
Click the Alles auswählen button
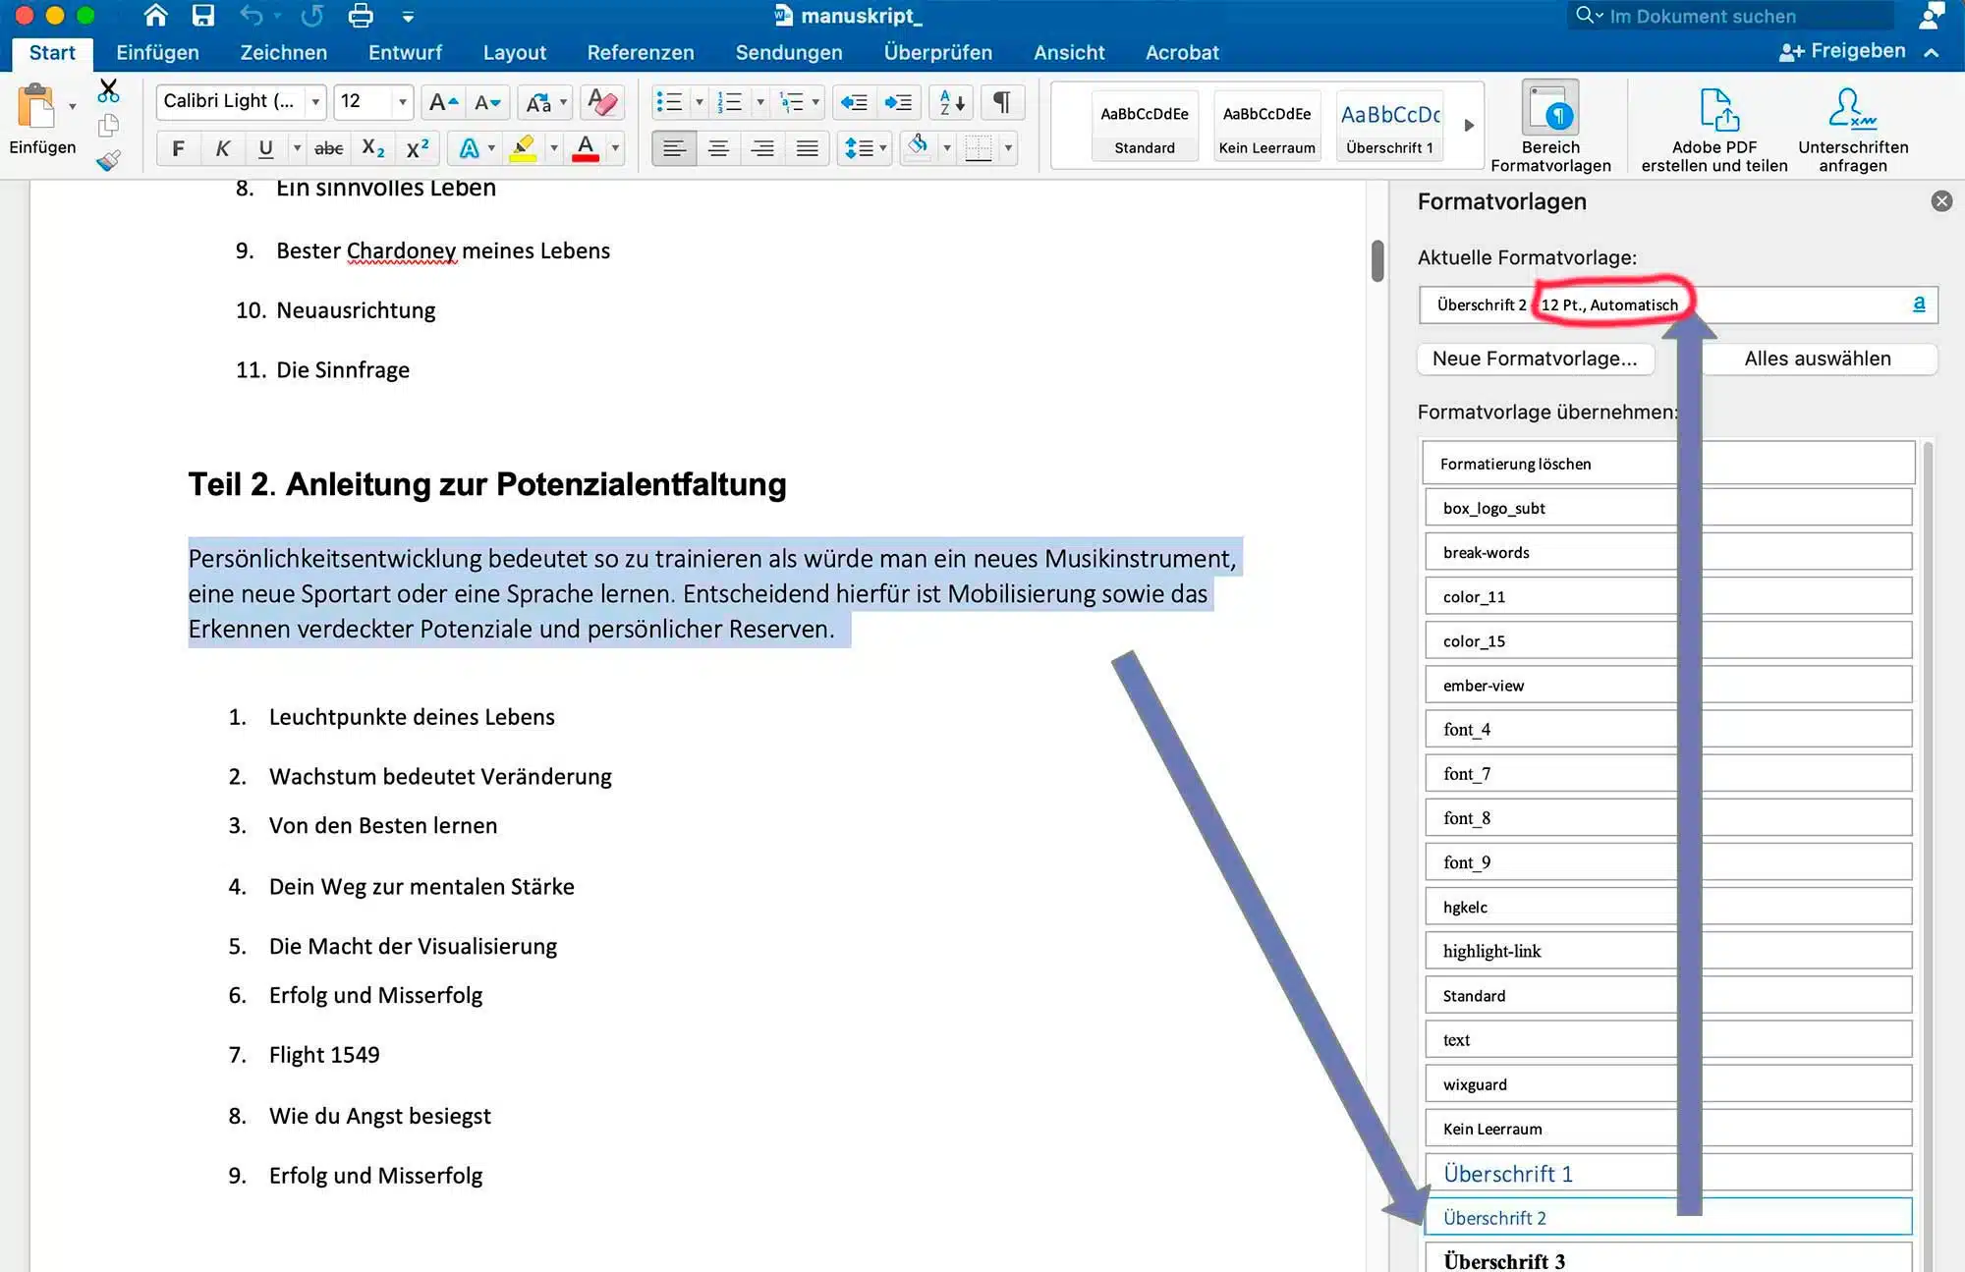[x=1818, y=359]
